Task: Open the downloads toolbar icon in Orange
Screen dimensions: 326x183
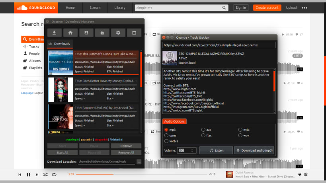Action: coord(54,33)
